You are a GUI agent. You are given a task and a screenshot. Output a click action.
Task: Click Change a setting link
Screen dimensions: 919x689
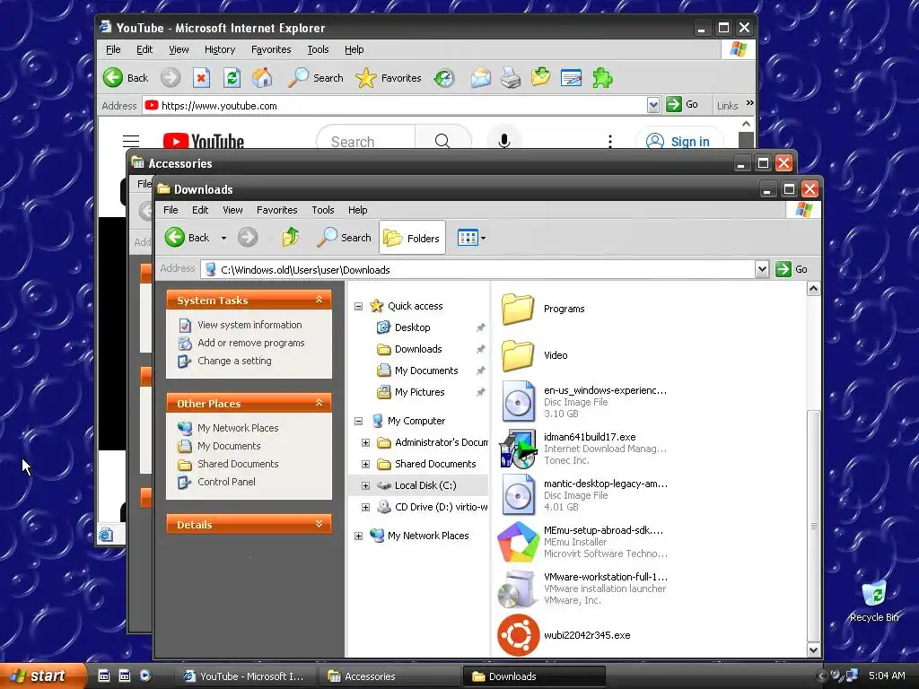click(x=234, y=361)
